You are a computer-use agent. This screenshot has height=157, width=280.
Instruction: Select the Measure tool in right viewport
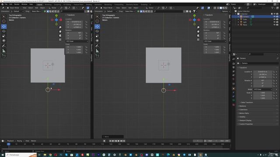pos(97,51)
